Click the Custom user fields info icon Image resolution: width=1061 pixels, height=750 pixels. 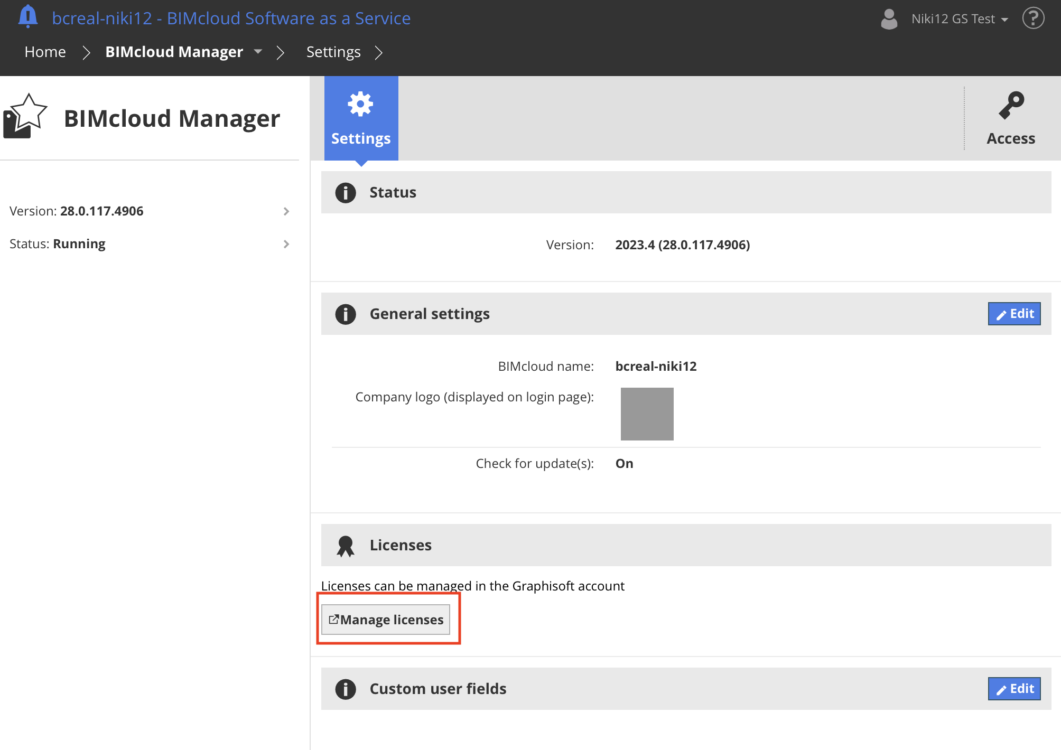coord(346,689)
